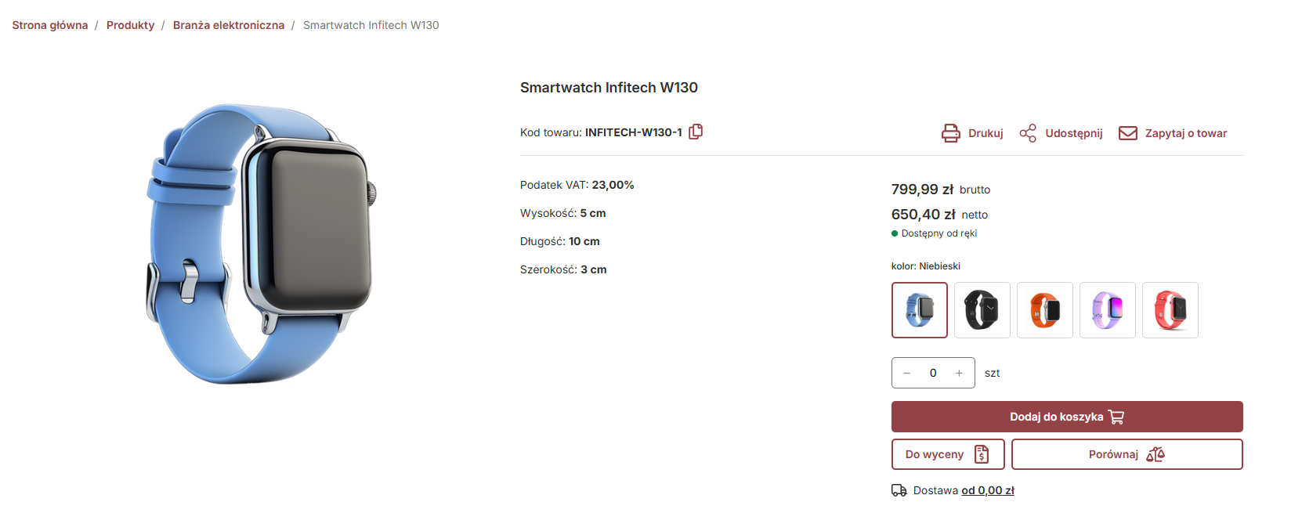Image resolution: width=1302 pixels, height=513 pixels.
Task: Decrease quantity with the minus button
Action: [x=907, y=373]
